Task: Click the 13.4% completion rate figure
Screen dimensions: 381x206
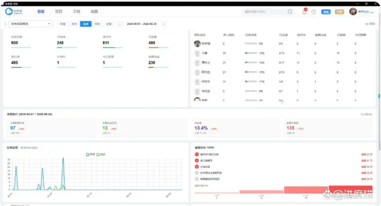Action: [201, 128]
